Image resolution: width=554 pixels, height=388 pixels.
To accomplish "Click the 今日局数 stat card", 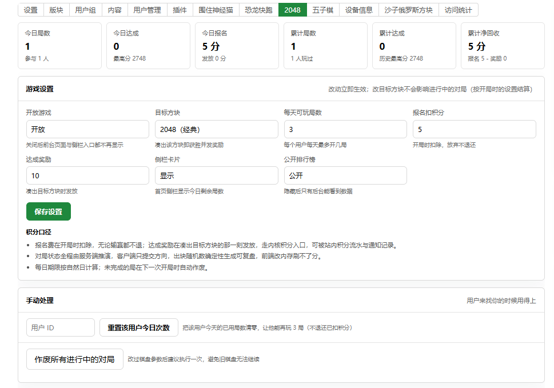I will click(x=59, y=46).
